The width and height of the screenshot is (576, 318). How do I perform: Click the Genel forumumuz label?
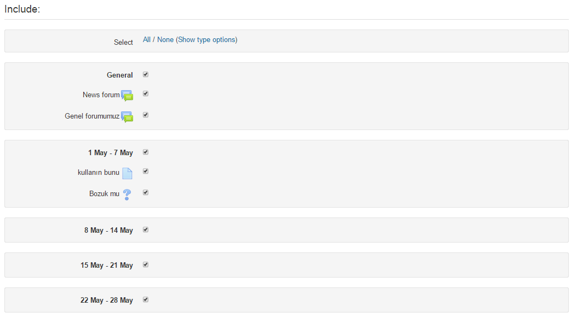92,116
